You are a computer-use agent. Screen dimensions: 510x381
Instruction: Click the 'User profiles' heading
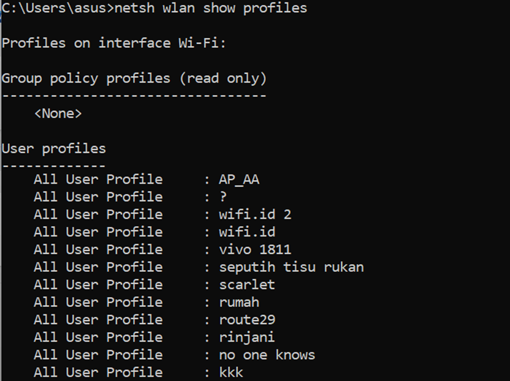click(x=54, y=149)
